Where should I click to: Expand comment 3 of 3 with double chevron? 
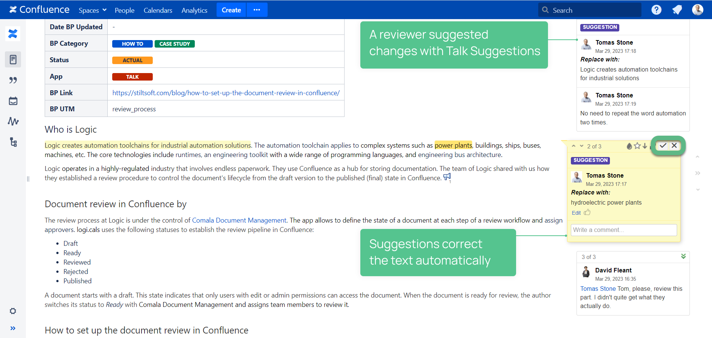point(683,256)
